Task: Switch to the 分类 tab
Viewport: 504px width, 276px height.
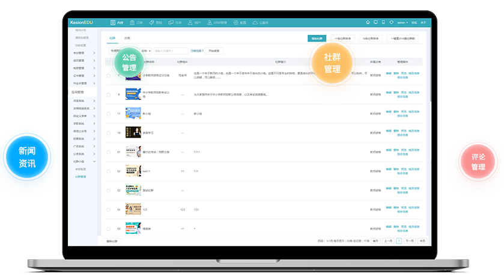Action: tap(127, 38)
